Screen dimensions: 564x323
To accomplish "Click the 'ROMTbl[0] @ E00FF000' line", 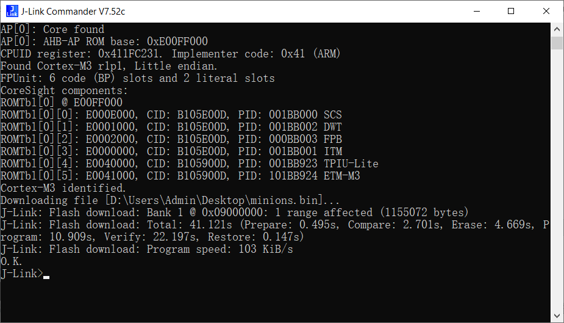I will click(x=62, y=103).
